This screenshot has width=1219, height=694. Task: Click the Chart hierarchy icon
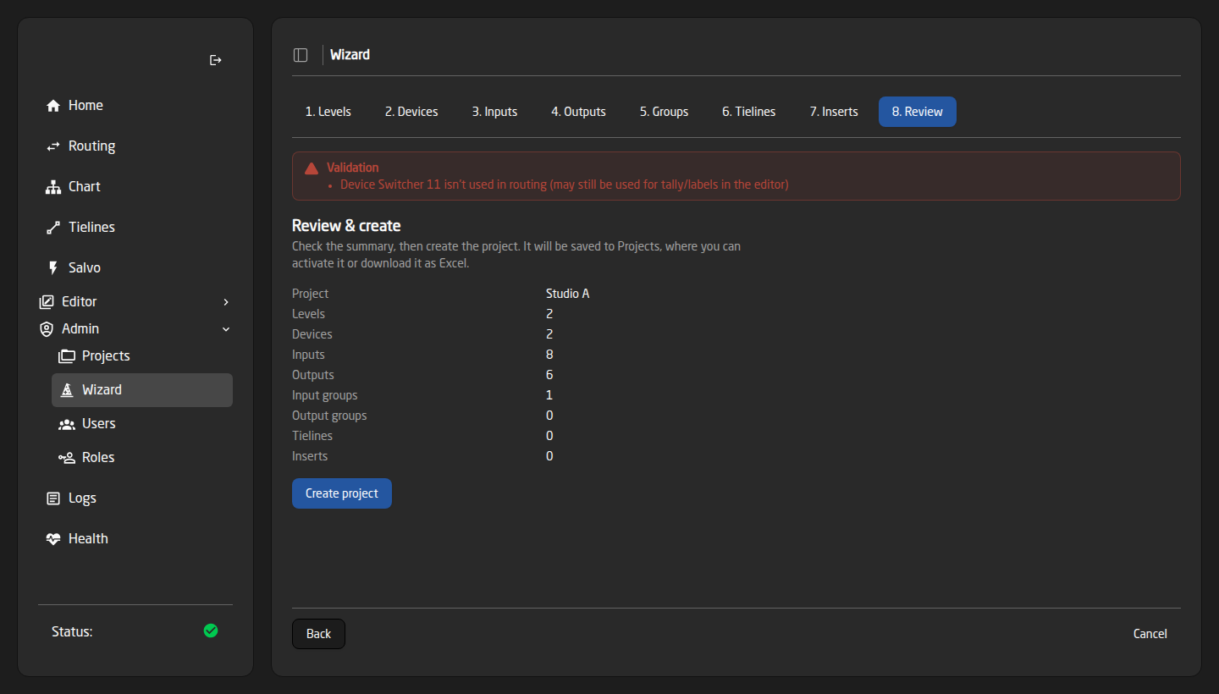(x=53, y=187)
